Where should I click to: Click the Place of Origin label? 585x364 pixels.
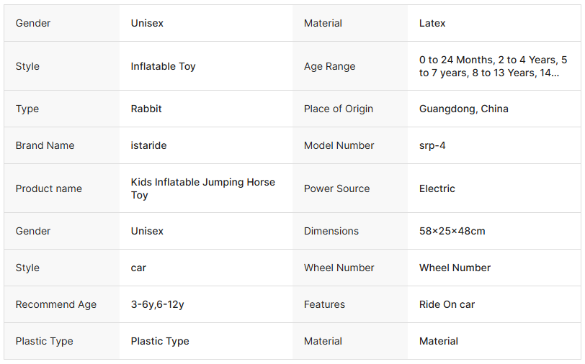coord(339,109)
